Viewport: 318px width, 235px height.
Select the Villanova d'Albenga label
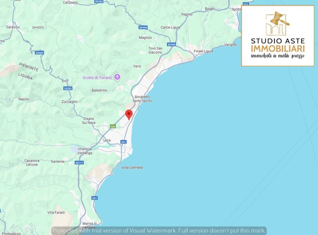tap(85, 151)
